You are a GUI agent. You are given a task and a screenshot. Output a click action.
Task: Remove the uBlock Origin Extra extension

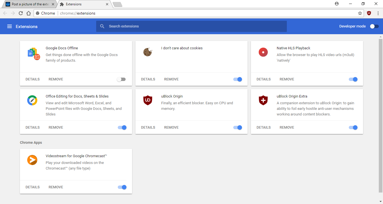287,127
